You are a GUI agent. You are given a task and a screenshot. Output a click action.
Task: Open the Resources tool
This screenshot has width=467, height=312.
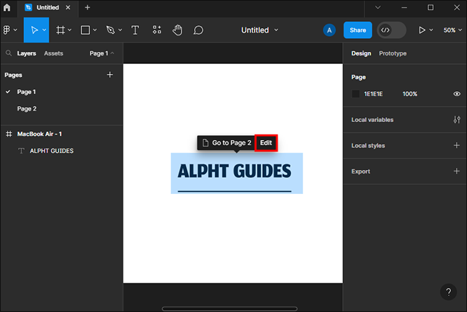coord(157,30)
